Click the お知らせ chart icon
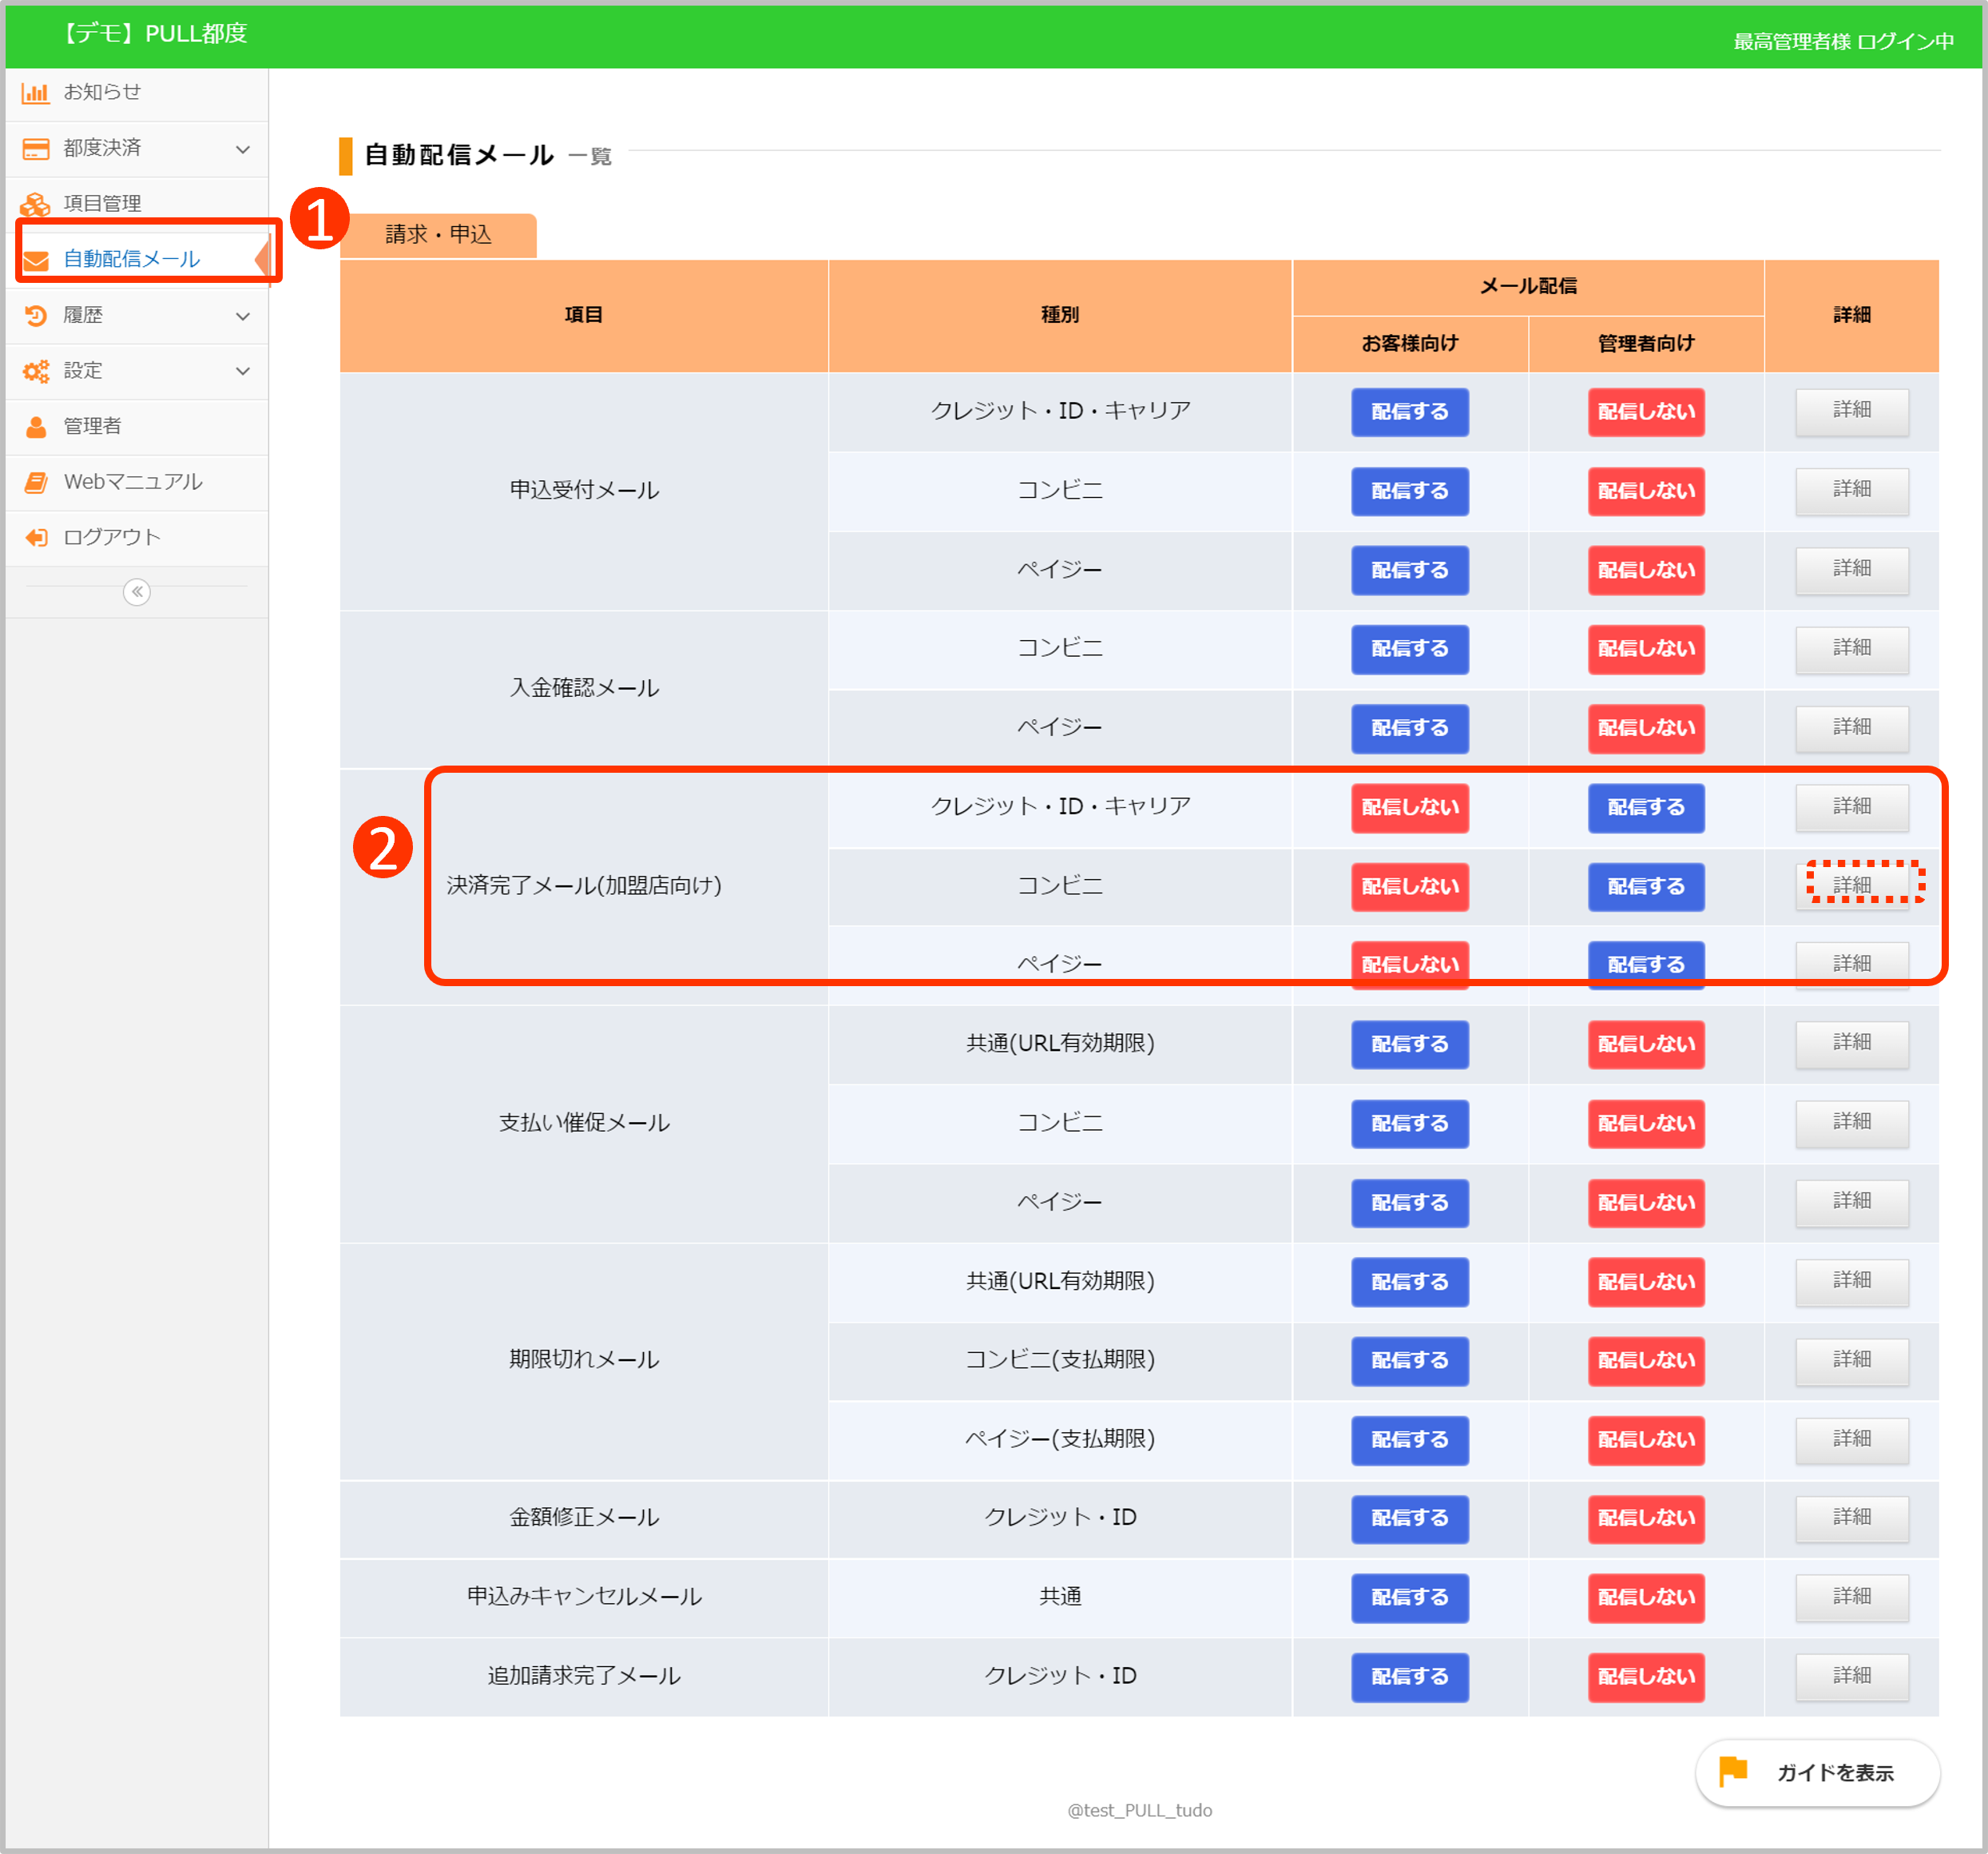 point(36,93)
